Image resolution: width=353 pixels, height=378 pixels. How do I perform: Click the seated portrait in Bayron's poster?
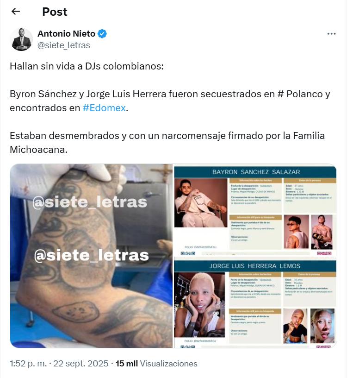click(201, 203)
